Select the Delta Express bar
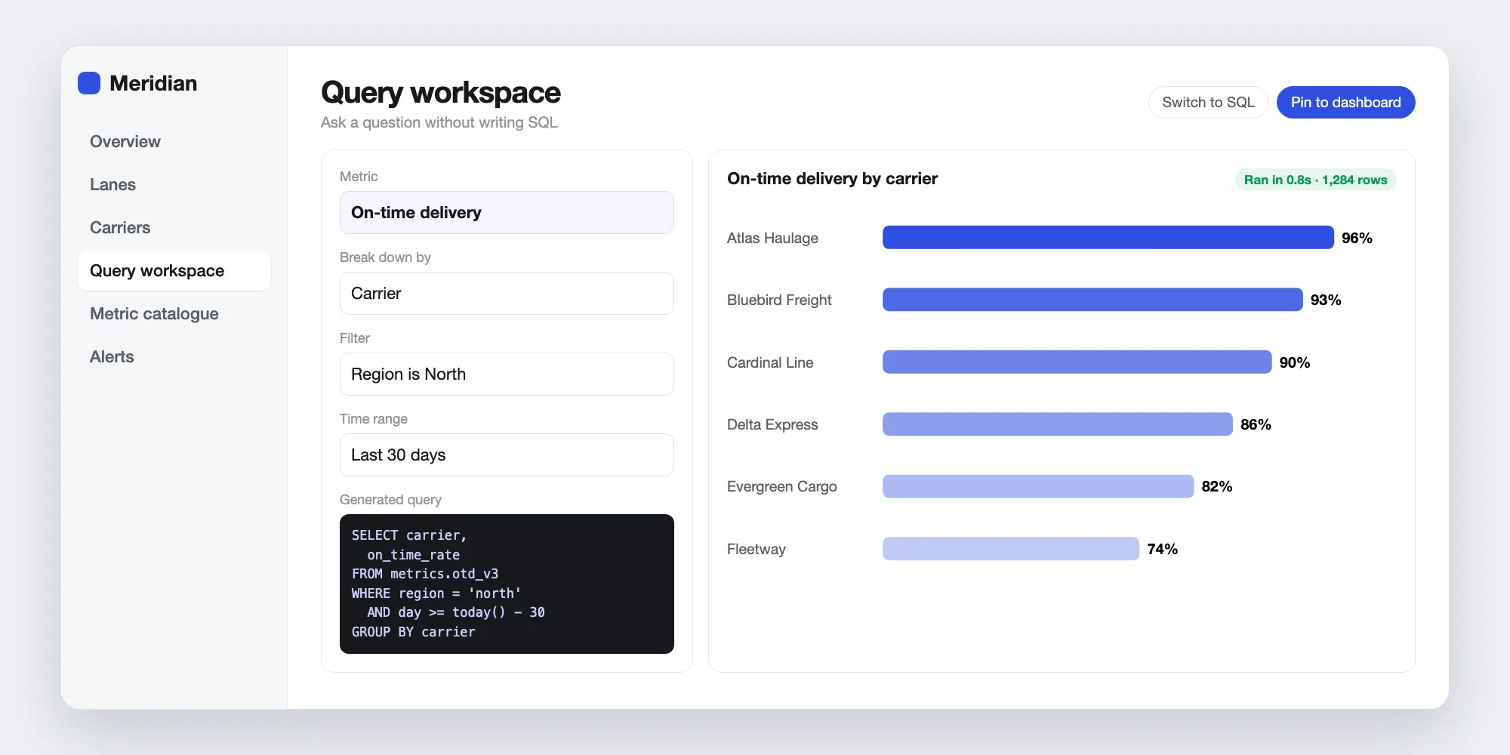This screenshot has width=1510, height=755. 1057,424
